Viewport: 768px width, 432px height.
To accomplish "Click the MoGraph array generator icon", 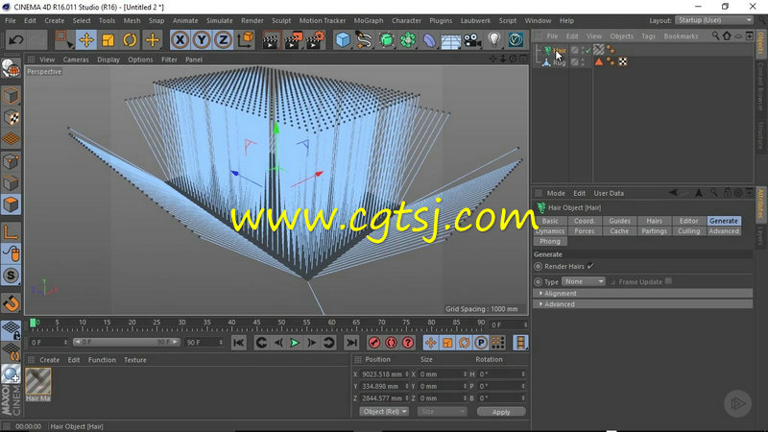I will 407,39.
